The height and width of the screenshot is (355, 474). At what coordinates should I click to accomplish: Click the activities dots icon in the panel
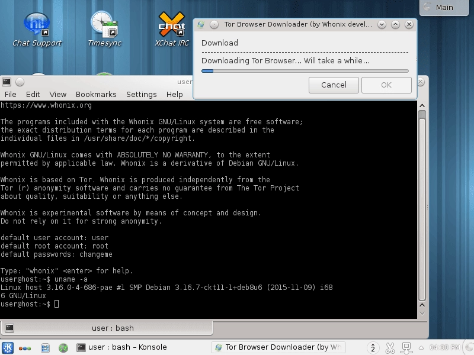(x=25, y=348)
